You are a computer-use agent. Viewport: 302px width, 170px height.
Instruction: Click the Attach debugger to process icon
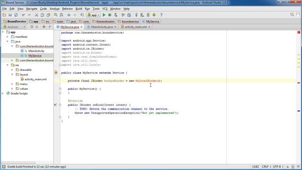(x=116, y=15)
